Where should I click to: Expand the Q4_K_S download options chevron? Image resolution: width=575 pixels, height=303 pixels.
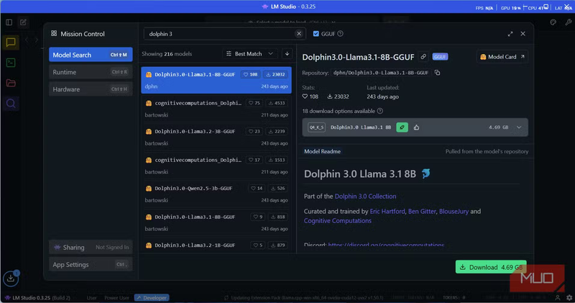click(519, 127)
